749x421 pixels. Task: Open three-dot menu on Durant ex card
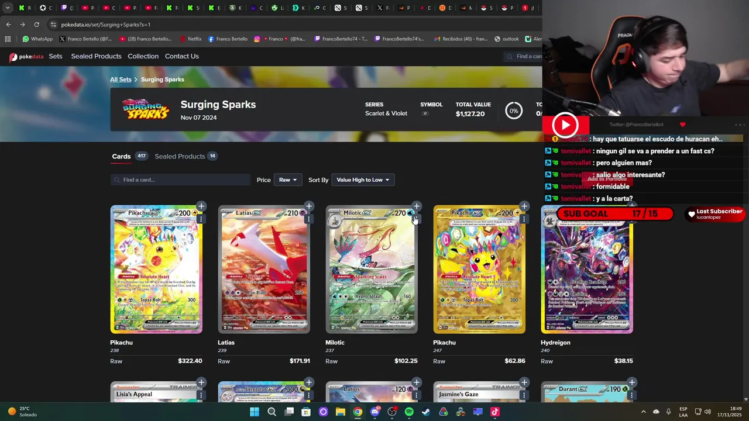(631, 395)
